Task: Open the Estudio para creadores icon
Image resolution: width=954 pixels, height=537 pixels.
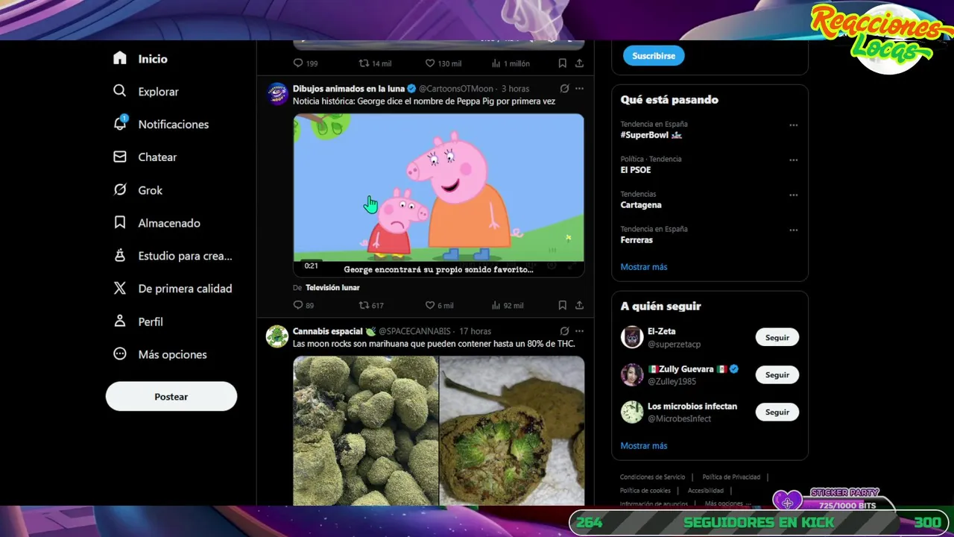Action: (x=120, y=255)
